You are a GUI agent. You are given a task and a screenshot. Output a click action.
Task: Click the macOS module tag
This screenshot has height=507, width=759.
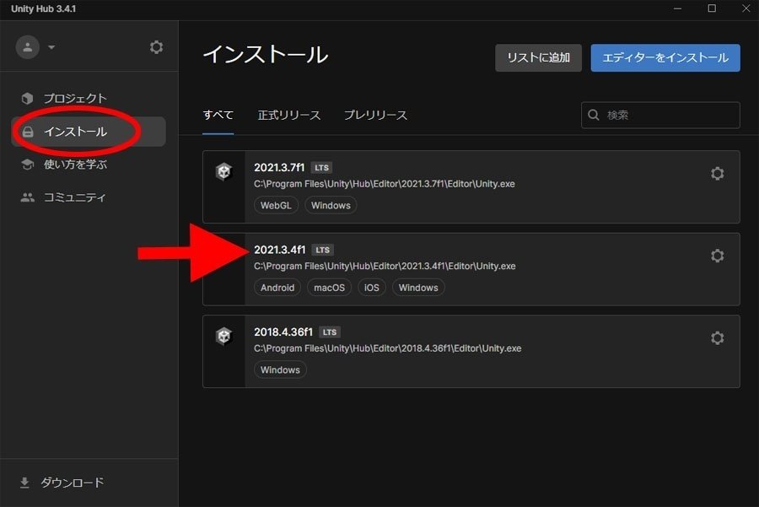329,288
